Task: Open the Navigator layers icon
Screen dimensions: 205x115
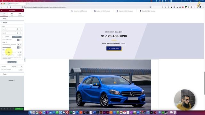Action: (x=4, y=109)
